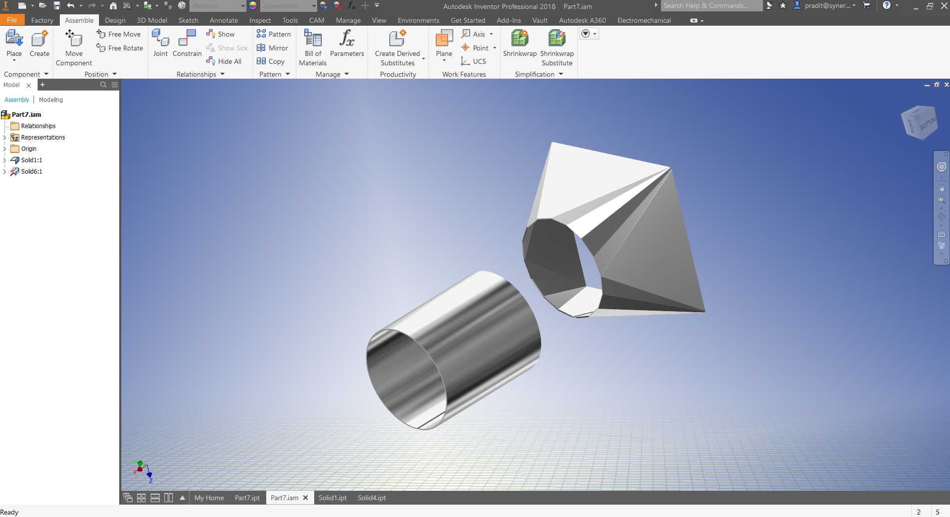Switch to the Solid1.ipt document tab
The image size is (950, 517).
coord(332,498)
